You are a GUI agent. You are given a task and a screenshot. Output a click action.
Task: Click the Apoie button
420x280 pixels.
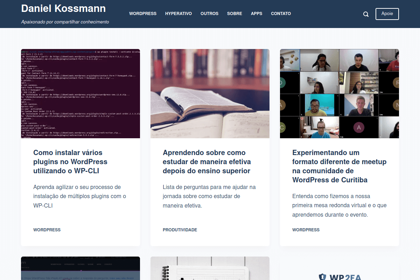387,14
